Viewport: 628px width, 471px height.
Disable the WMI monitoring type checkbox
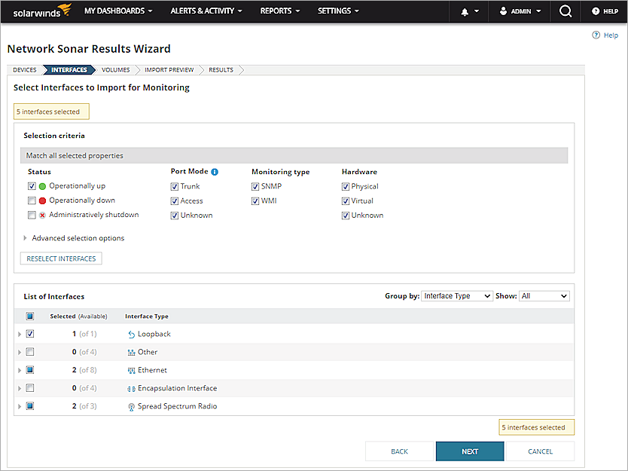255,200
